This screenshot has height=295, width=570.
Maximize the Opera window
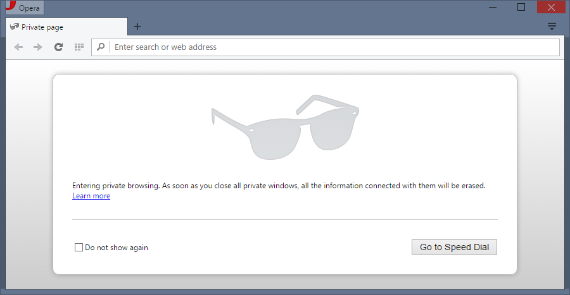pyautogui.click(x=521, y=7)
